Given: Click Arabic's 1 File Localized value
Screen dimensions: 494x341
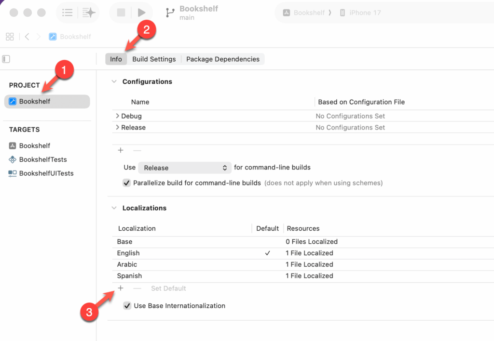Looking at the screenshot, I should [309, 264].
